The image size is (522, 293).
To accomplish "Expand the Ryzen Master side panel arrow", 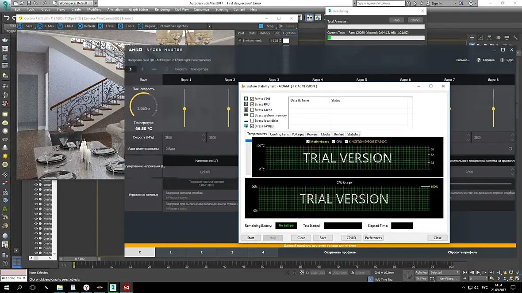I will pos(130,69).
